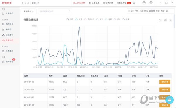The image size is (176, 108).
Task: Open notifications bell icon
Action: coord(134,3)
